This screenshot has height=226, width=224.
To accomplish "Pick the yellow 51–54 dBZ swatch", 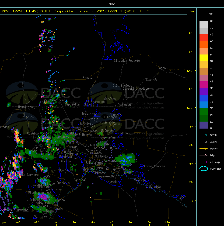I will click(204, 58).
